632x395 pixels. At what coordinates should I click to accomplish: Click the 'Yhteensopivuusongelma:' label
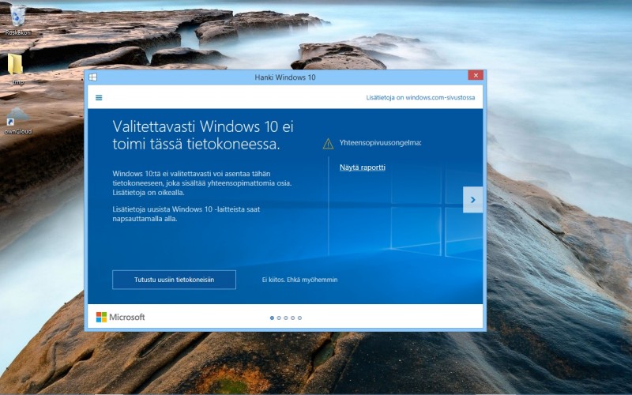pos(380,143)
